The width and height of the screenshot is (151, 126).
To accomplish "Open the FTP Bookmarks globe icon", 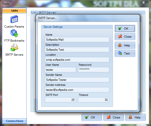I will (14, 33).
